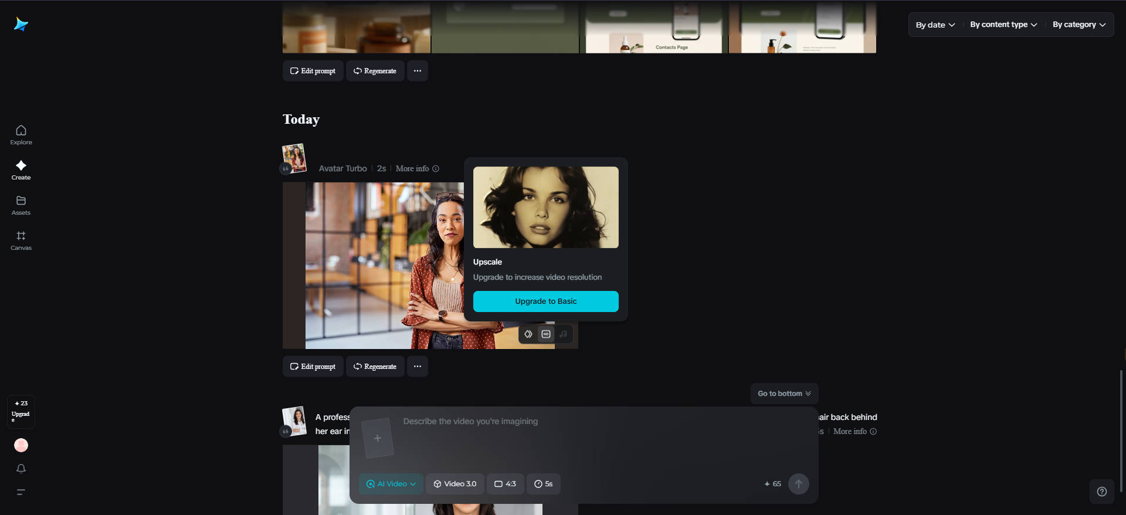
Task: Click the Dreamina logo in the sidebar
Action: pyautogui.click(x=21, y=24)
